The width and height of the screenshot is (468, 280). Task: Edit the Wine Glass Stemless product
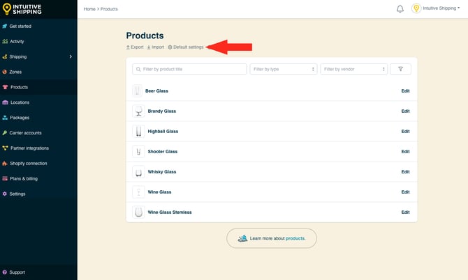tap(405, 212)
